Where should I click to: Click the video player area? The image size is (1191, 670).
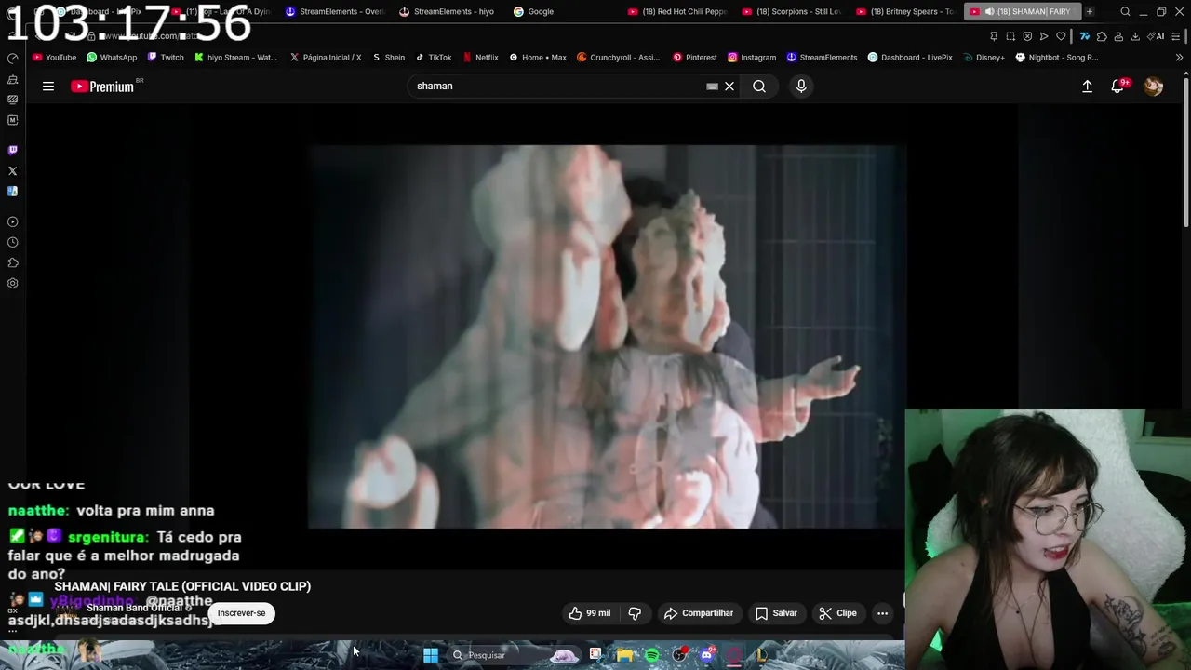607,337
